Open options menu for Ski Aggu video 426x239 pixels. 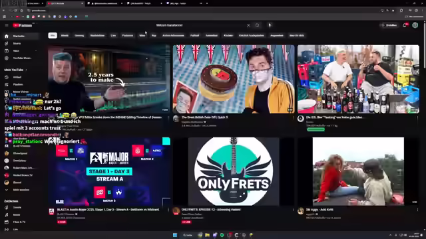click(417, 210)
